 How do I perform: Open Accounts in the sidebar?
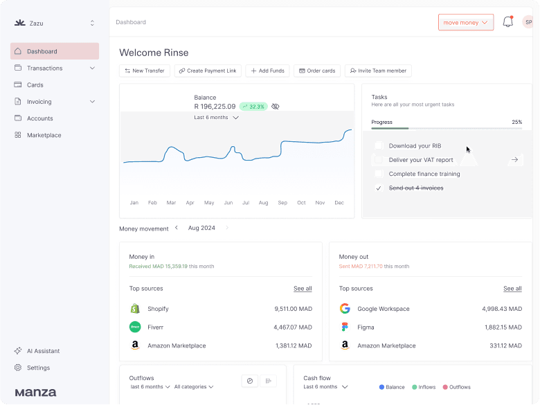55,118
